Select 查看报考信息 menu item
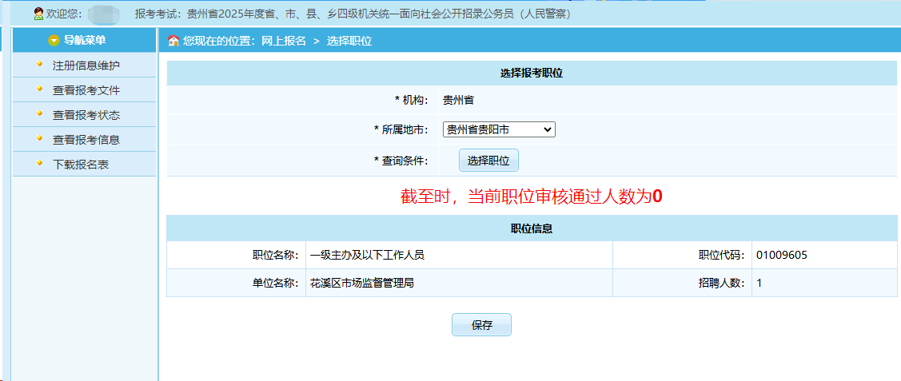The image size is (901, 381). click(86, 140)
